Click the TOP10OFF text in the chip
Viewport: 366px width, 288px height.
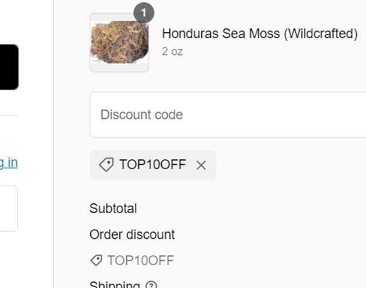(x=152, y=165)
